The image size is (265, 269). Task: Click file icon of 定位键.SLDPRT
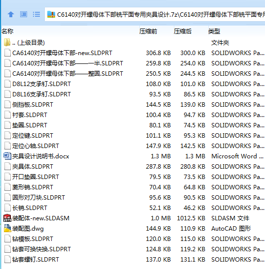(x=7, y=136)
